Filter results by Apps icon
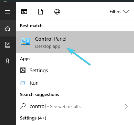134x125 pixels. click(24, 12)
